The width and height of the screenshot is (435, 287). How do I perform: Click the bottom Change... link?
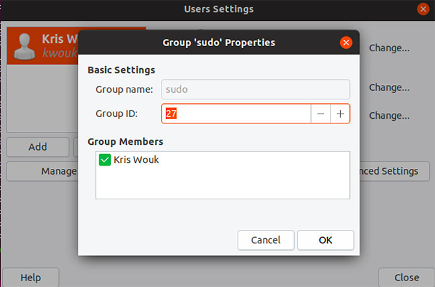[x=389, y=116]
